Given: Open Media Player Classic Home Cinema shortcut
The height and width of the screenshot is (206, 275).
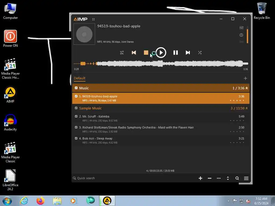Looking at the screenshot, I should coord(10,69).
